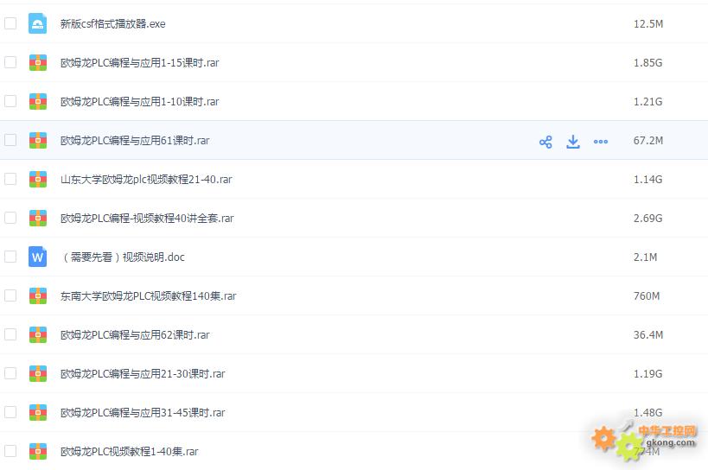Open file name 新版csf格式播放器.exe
The image size is (708, 470).
coord(113,24)
